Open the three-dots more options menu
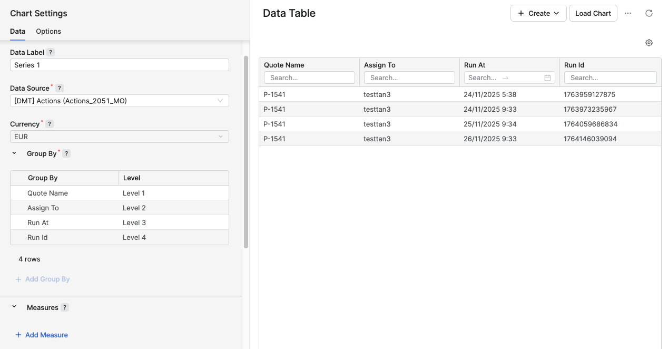The image size is (668, 349). [628, 13]
